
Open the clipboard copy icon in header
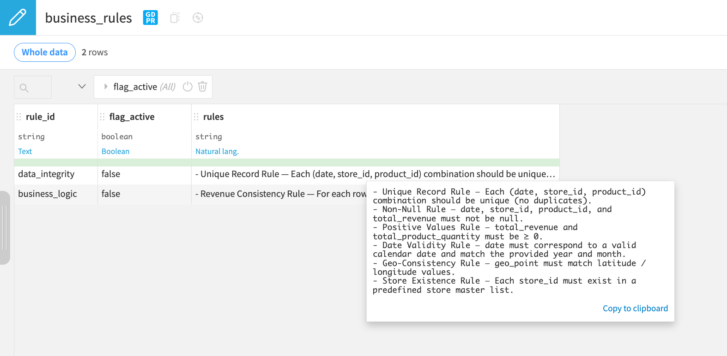point(174,18)
